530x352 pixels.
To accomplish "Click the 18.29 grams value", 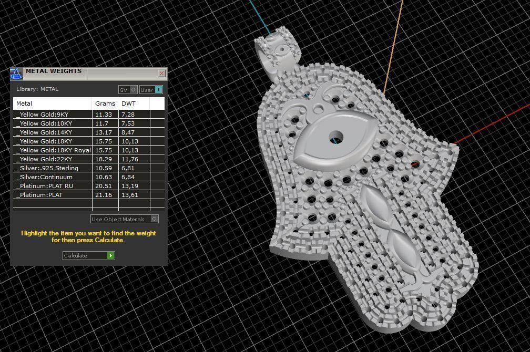I will [104, 159].
